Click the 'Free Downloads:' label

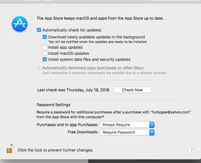[83, 132]
